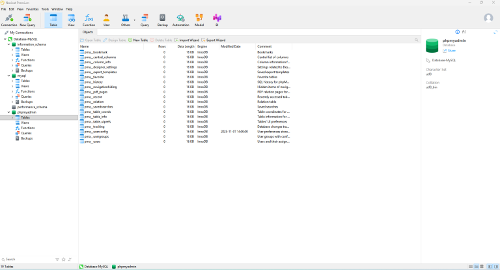
Task: Launch the Import Wizard
Action: click(187, 40)
